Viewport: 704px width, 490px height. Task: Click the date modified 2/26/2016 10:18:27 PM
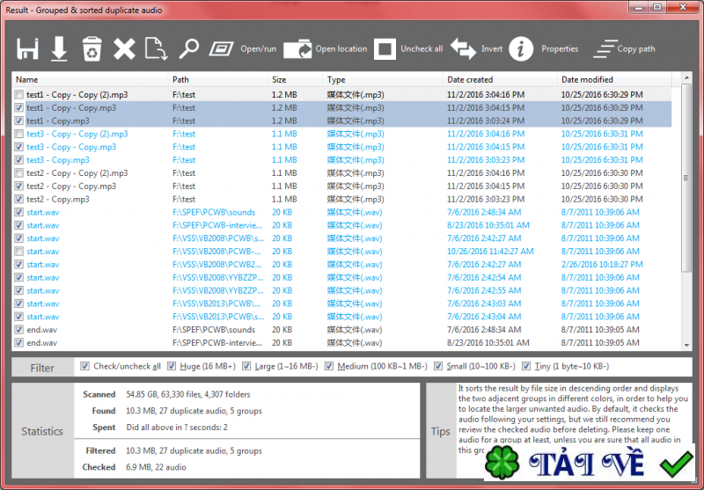tap(602, 264)
